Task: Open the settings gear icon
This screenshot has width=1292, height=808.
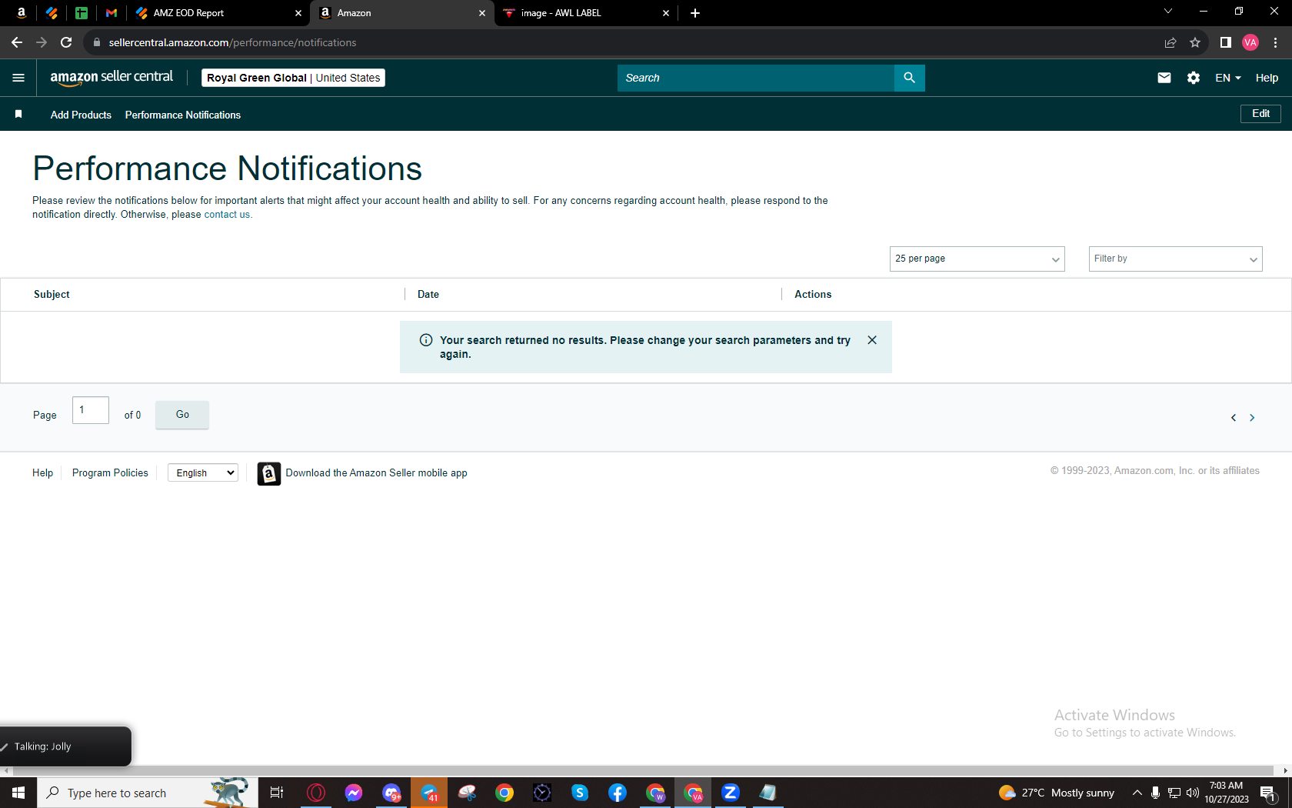Action: click(x=1194, y=78)
